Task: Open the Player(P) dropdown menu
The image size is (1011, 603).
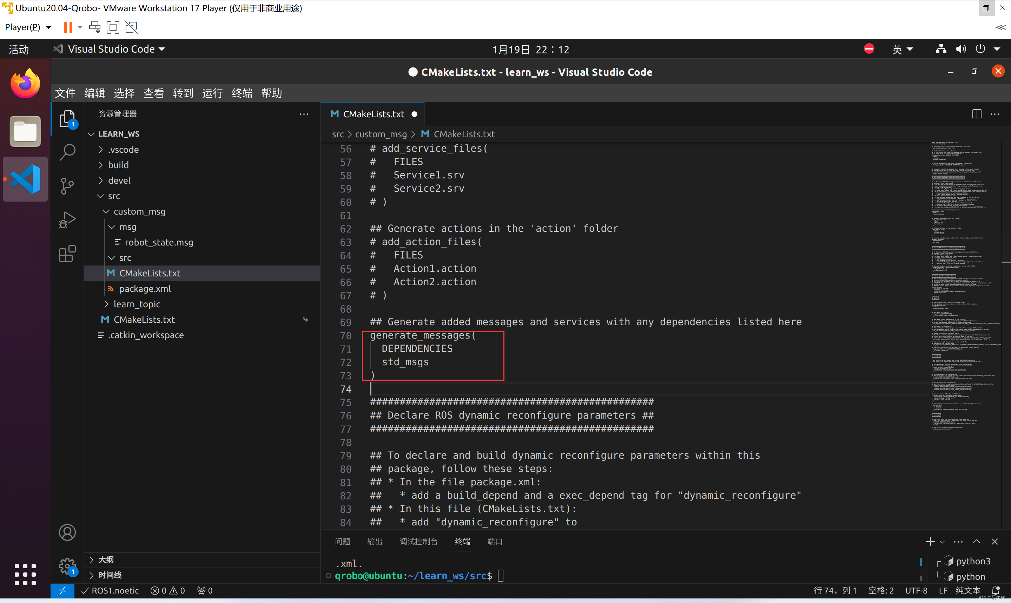Action: coord(28,27)
